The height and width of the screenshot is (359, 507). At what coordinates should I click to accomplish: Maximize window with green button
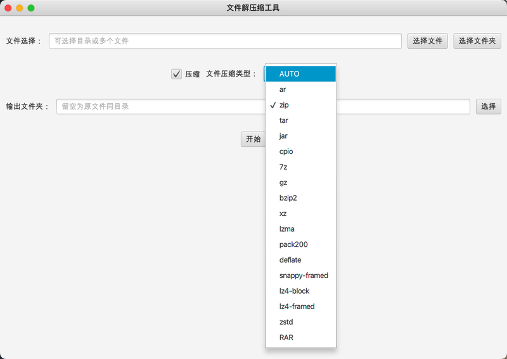(31, 8)
